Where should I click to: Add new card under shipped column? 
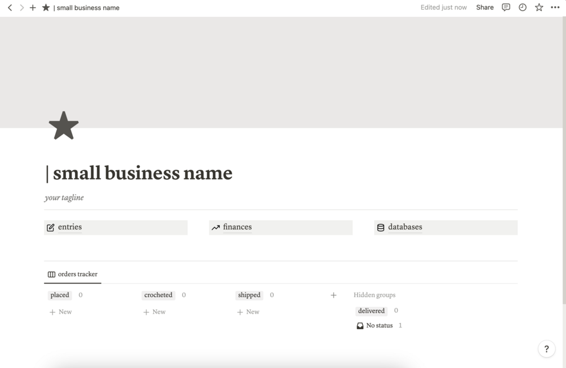click(248, 312)
